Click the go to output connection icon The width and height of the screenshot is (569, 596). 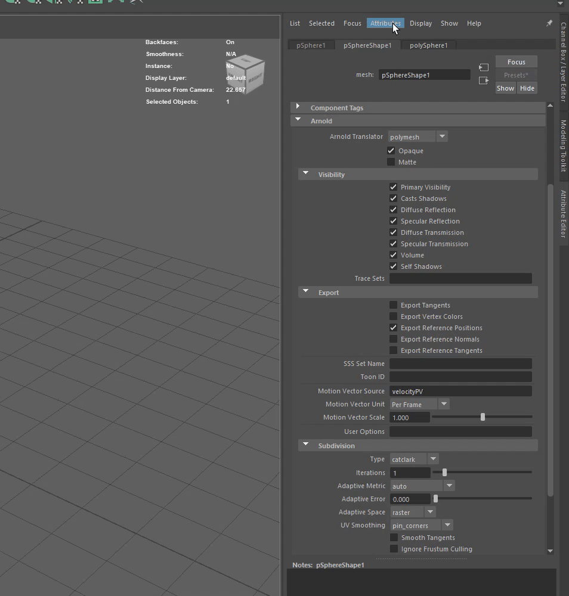(484, 80)
